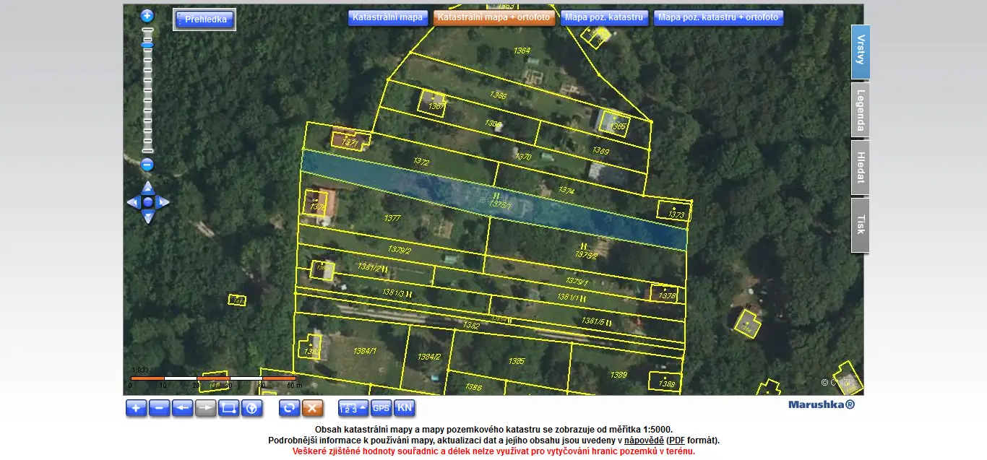Open the GPS coordinates tool
The height and width of the screenshot is (460, 987).
click(x=381, y=408)
